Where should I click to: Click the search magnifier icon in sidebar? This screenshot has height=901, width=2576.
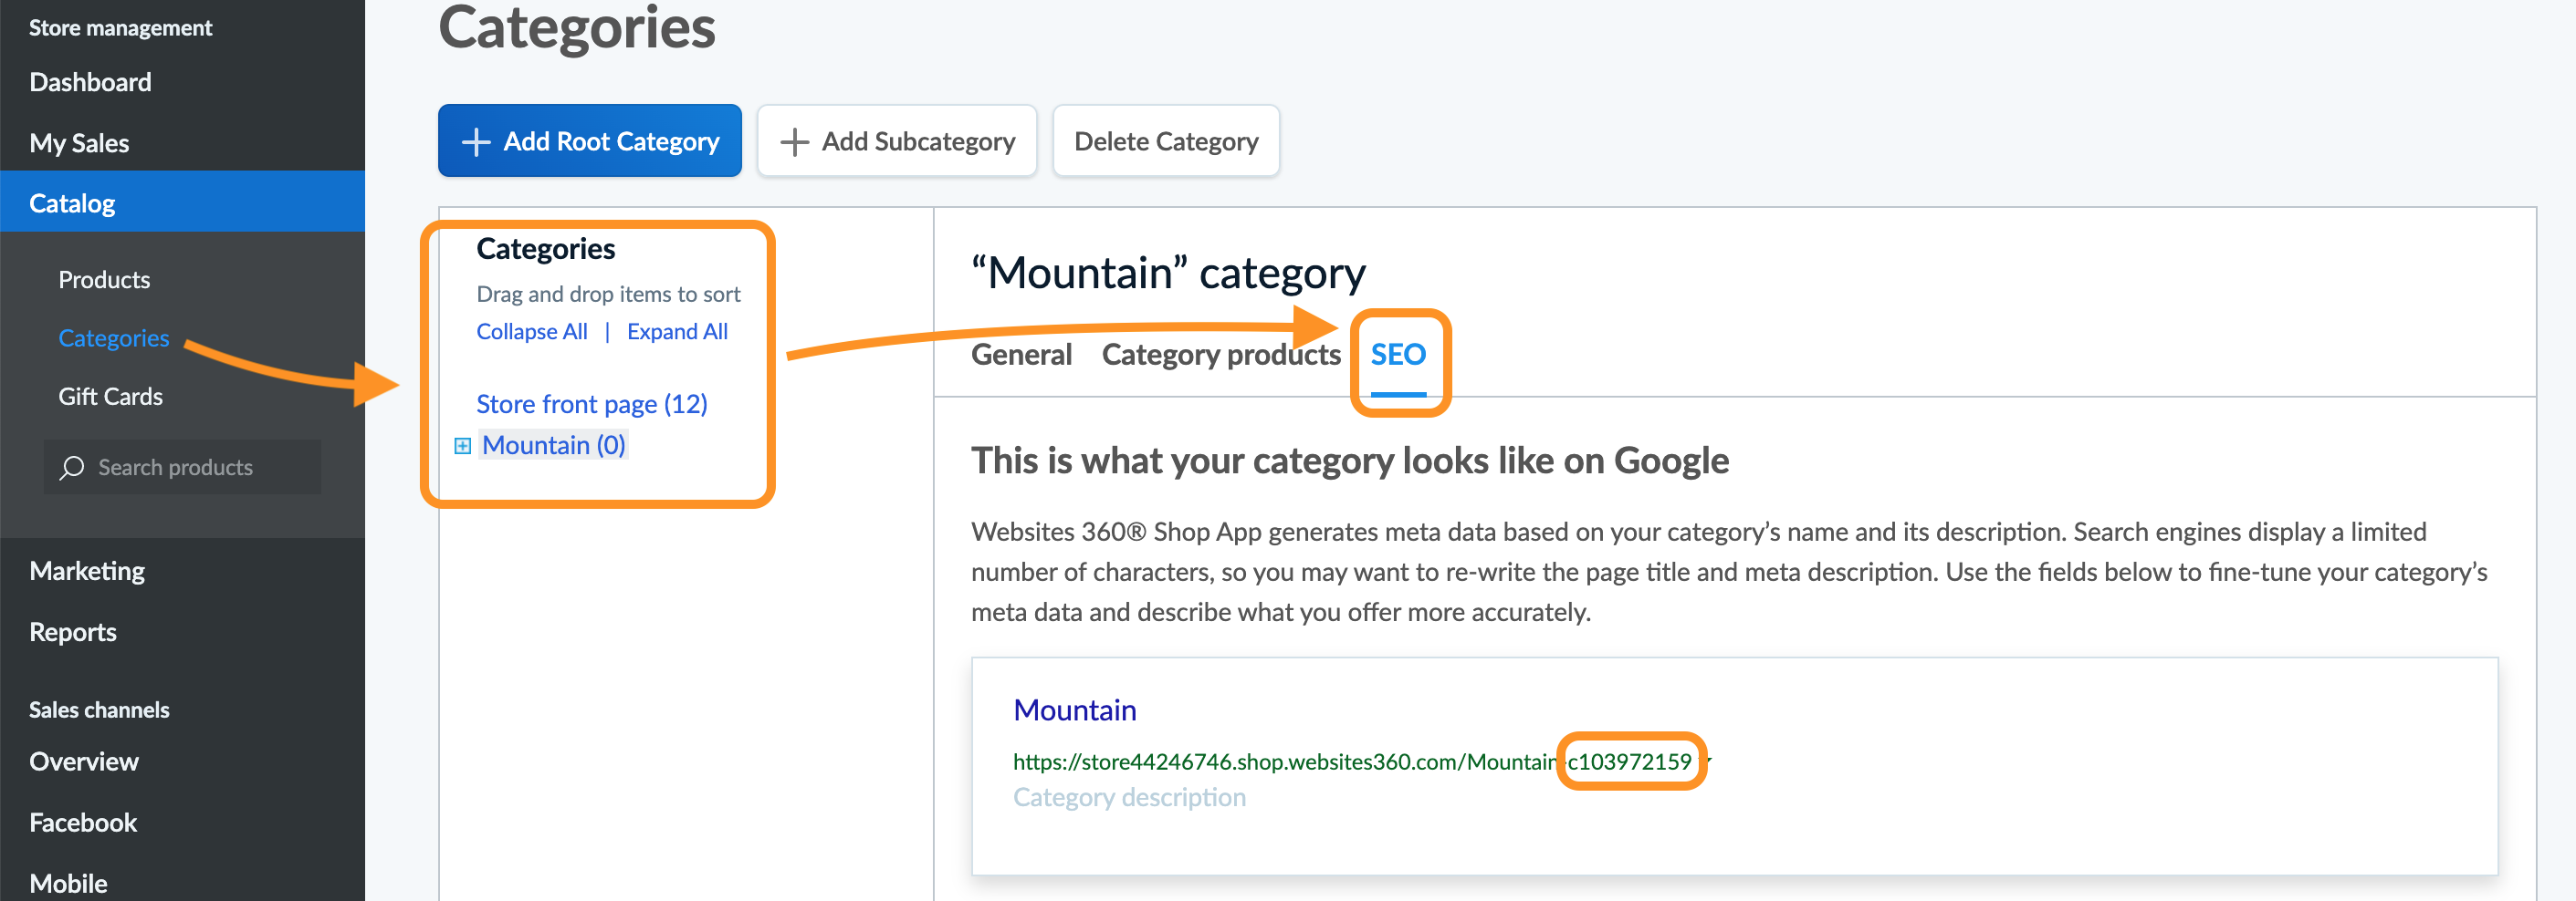coord(72,468)
